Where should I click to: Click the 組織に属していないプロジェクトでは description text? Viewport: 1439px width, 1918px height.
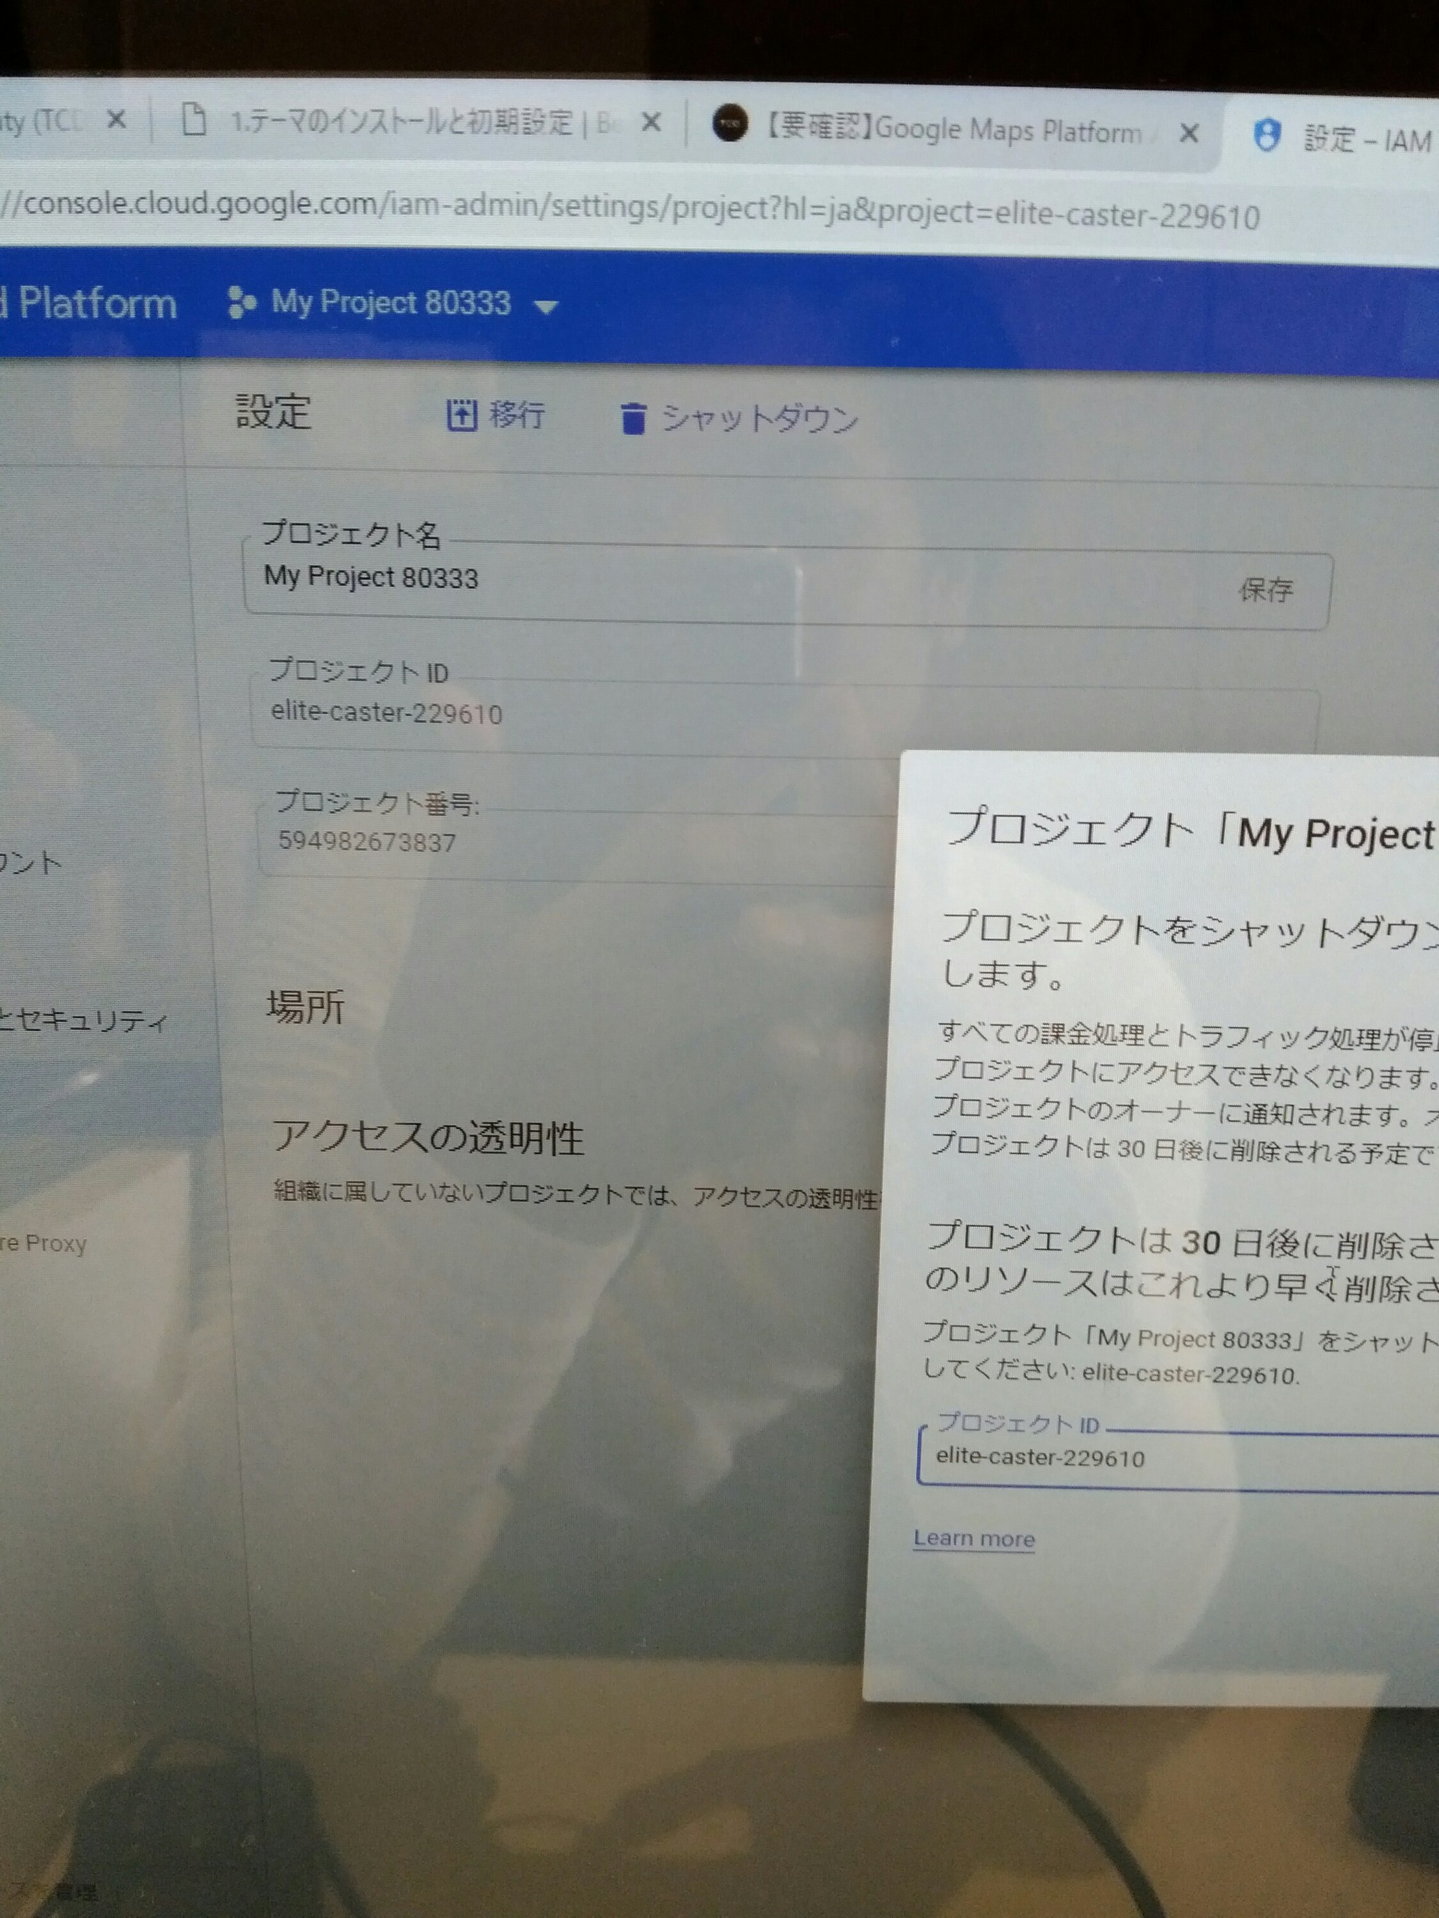coord(577,1195)
